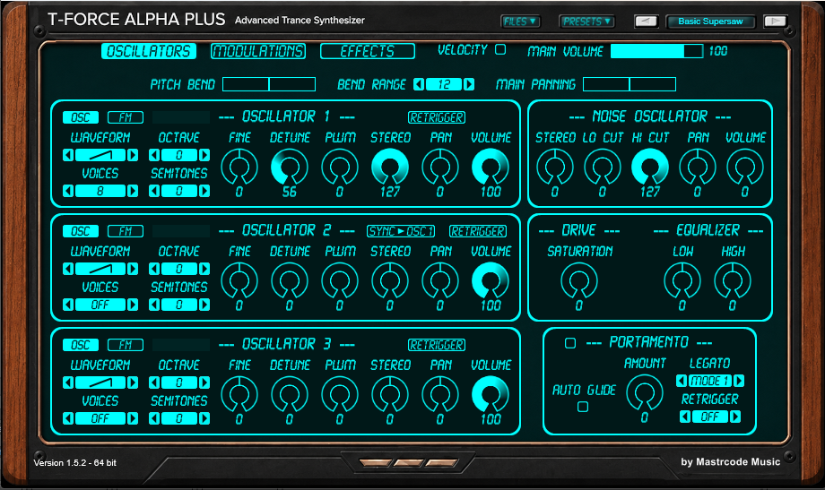Raise Oscillator 2 octave with right arrow
The height and width of the screenshot is (490, 825).
click(x=204, y=269)
